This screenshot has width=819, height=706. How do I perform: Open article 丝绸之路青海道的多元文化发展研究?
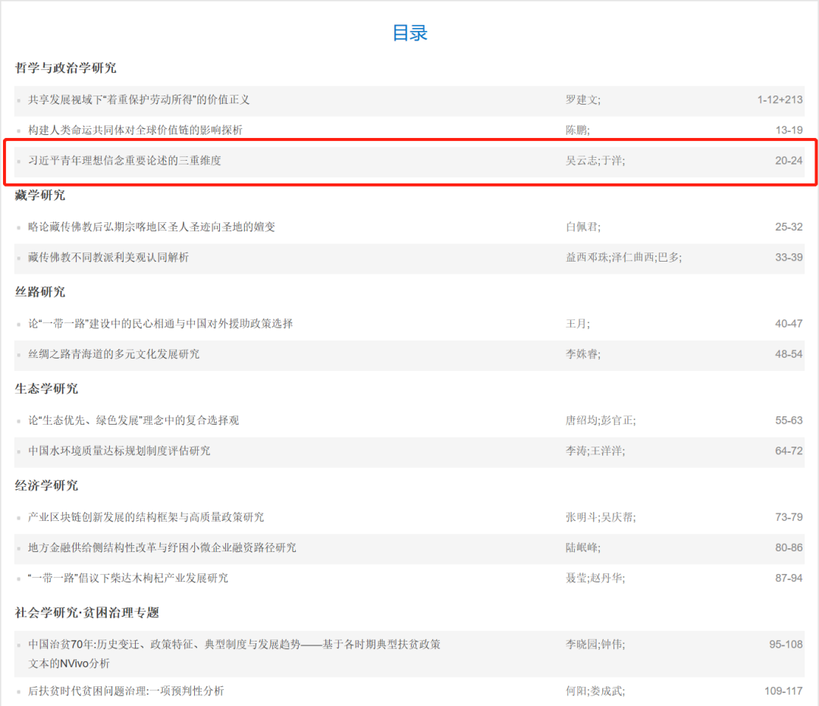(114, 354)
